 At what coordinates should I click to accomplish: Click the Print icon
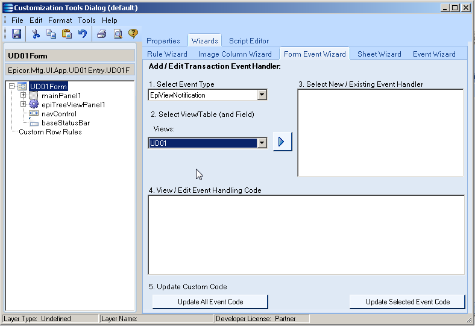click(101, 34)
